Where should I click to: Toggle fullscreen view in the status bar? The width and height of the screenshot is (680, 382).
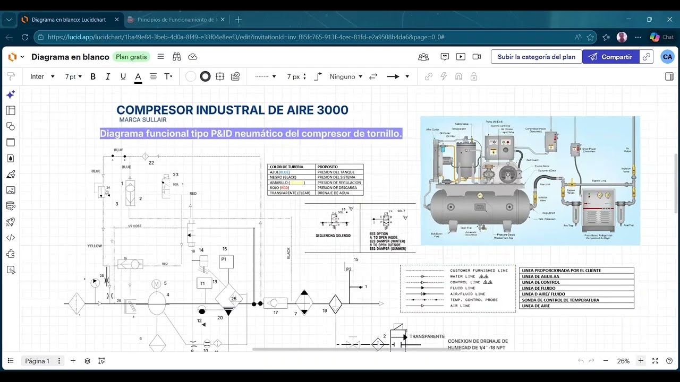point(656,361)
